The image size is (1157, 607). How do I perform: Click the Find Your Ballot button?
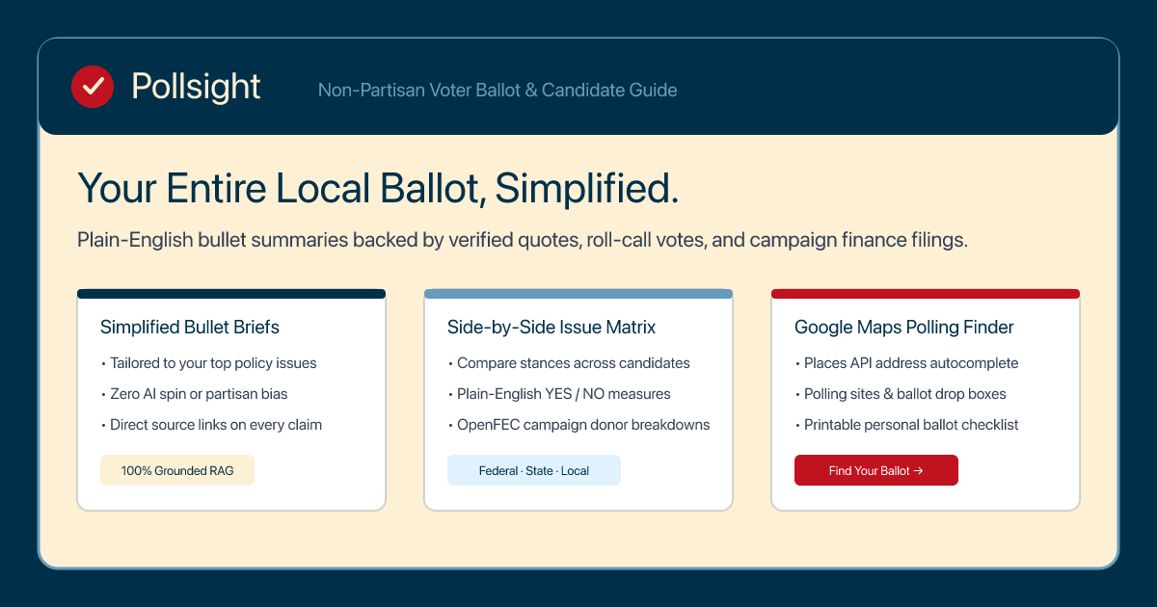pos(876,470)
